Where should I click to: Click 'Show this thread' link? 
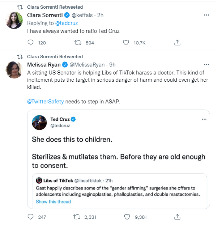click(x=54, y=202)
